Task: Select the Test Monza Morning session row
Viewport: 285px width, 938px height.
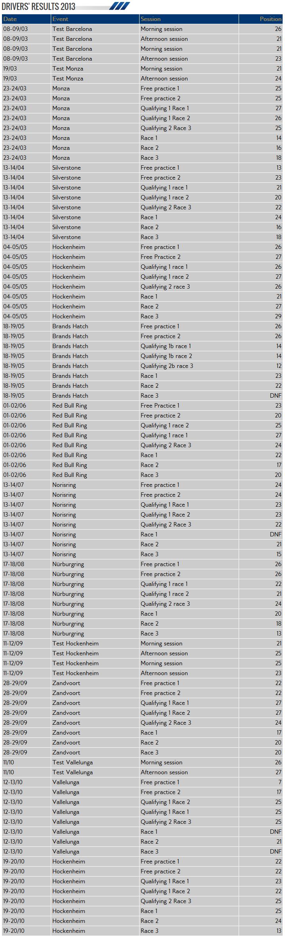Action: click(142, 69)
